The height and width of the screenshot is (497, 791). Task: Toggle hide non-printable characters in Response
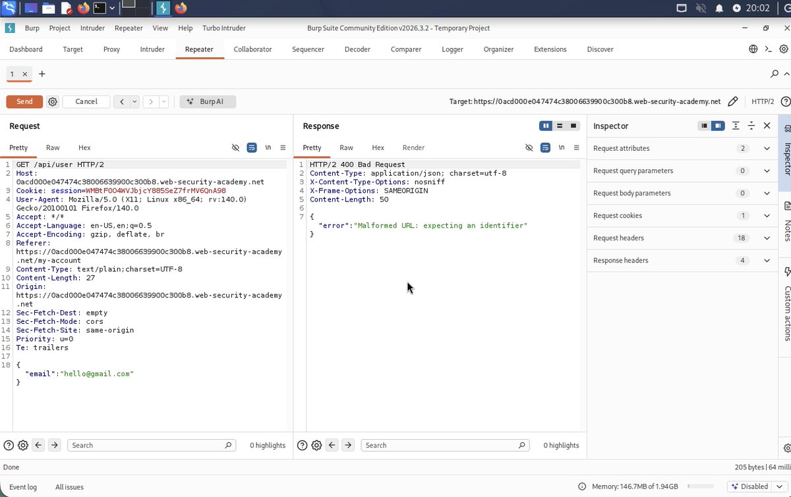click(529, 147)
